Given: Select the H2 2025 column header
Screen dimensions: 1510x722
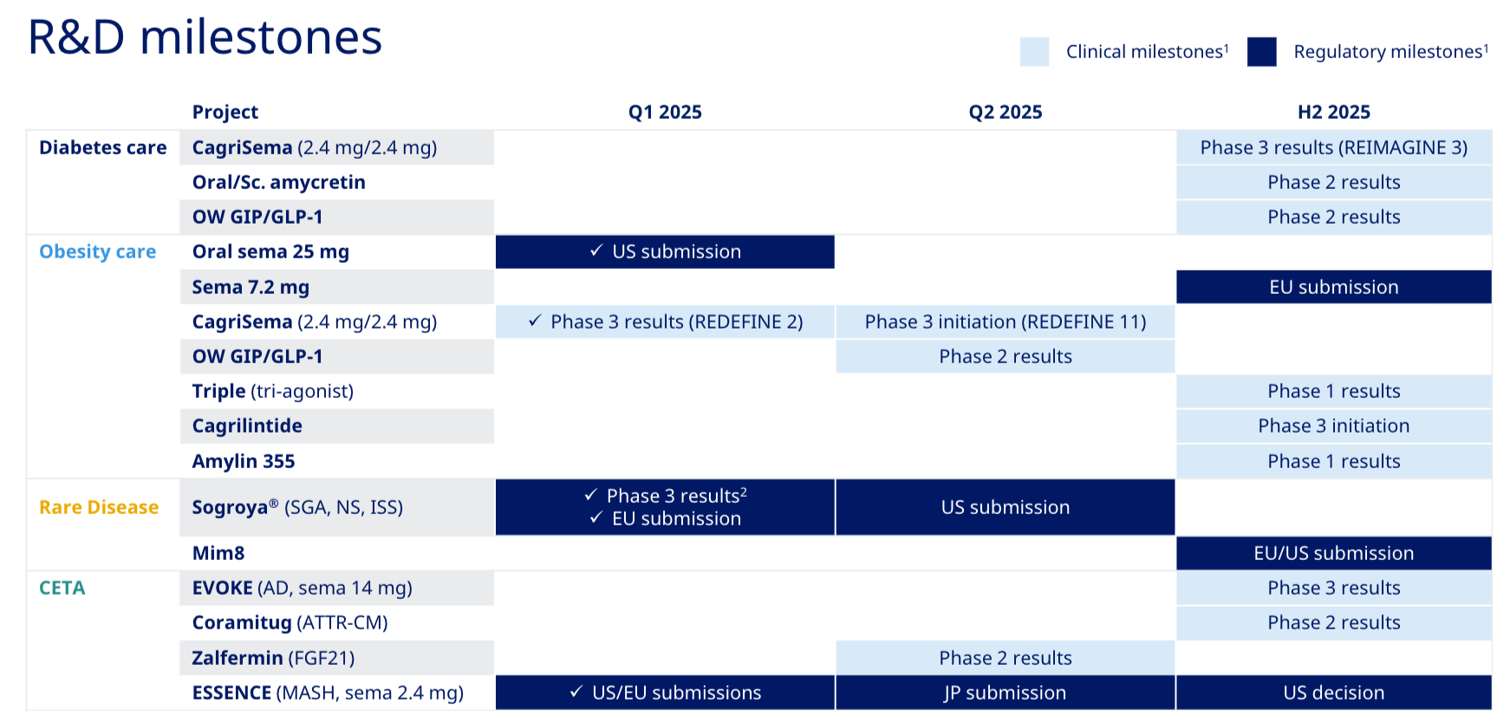Looking at the screenshot, I should point(1333,112).
